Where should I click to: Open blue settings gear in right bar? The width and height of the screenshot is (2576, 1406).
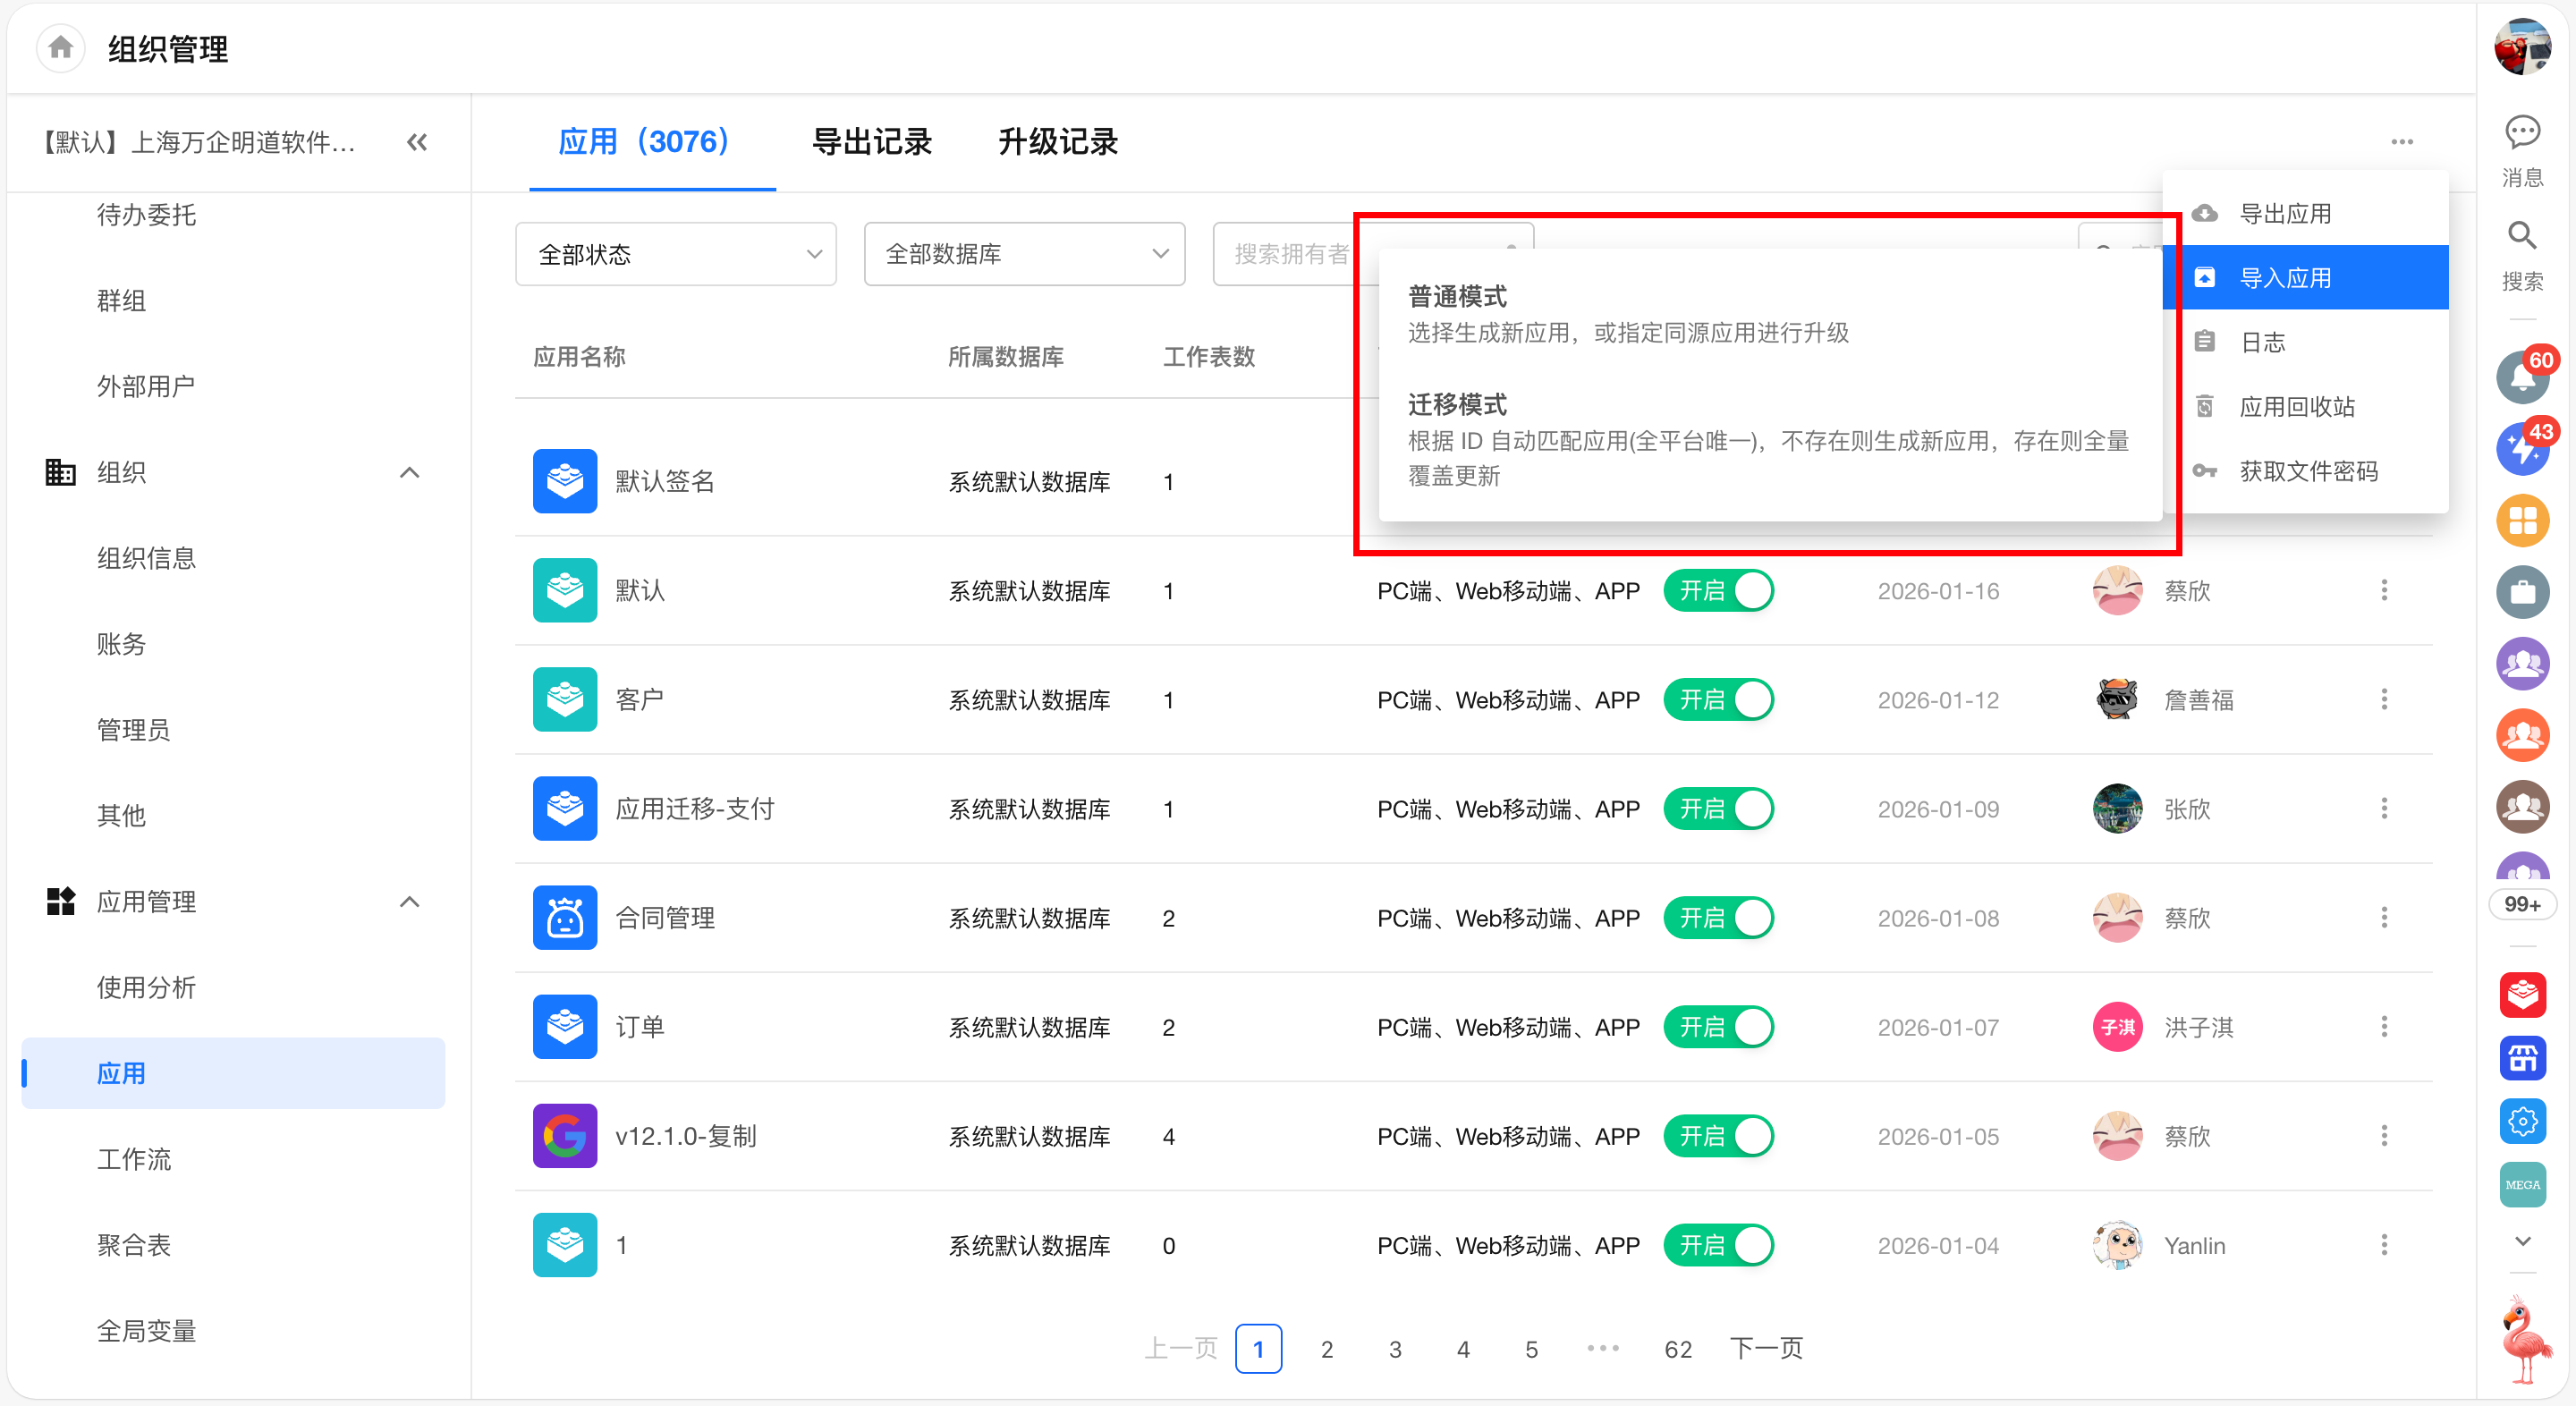pos(2521,1121)
